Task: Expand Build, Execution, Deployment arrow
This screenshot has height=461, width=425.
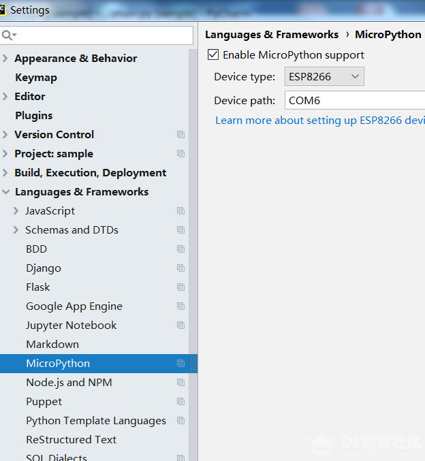Action: (5, 172)
